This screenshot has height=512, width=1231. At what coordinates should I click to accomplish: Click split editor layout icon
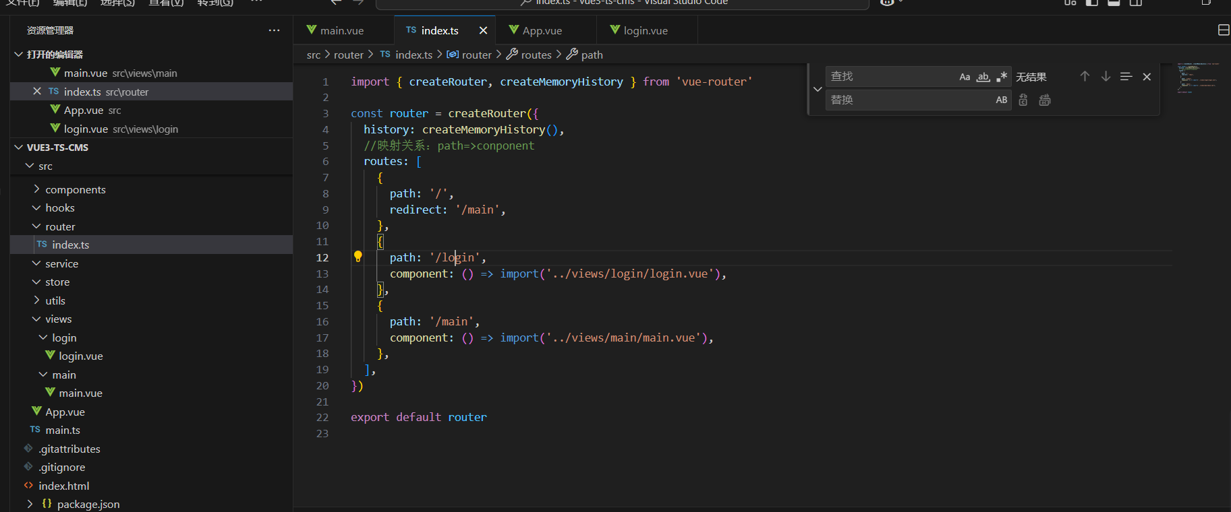pos(1223,30)
